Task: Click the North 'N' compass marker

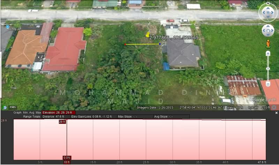Action: (x=268, y=4)
